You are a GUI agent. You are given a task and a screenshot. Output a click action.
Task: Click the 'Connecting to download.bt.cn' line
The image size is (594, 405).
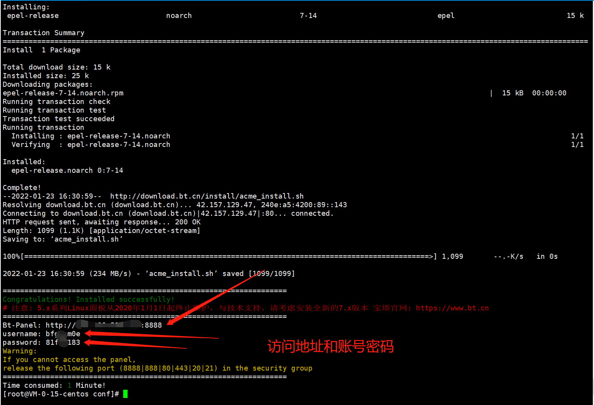point(168,213)
